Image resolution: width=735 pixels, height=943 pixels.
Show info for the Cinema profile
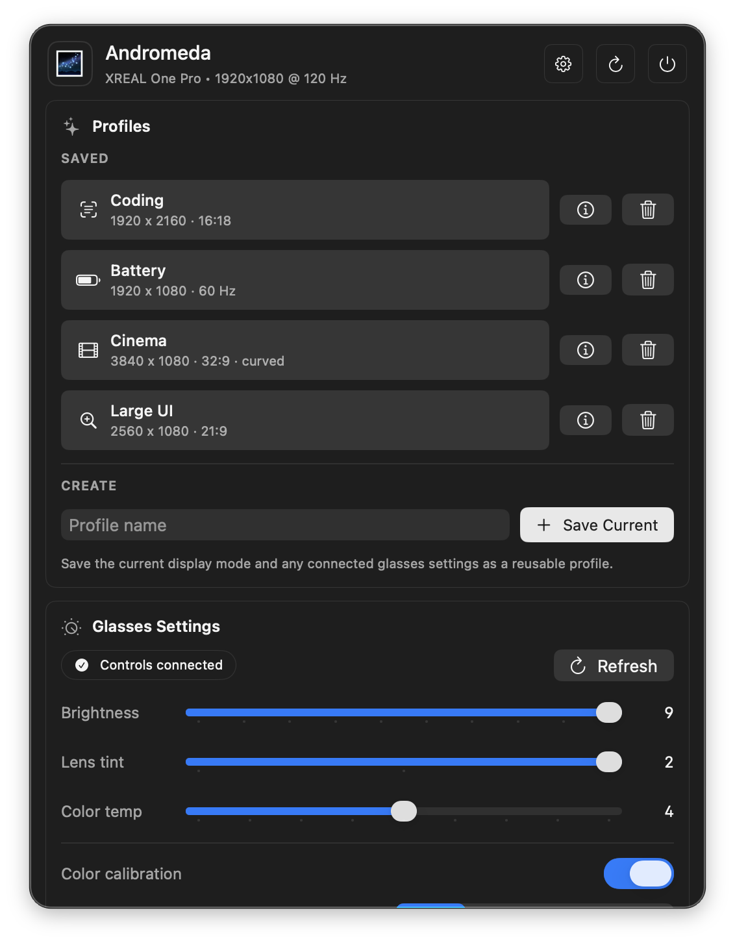click(x=585, y=350)
